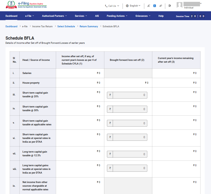Click 'Head / Source of Income' column header
211x194 pixels.
click(x=36, y=60)
